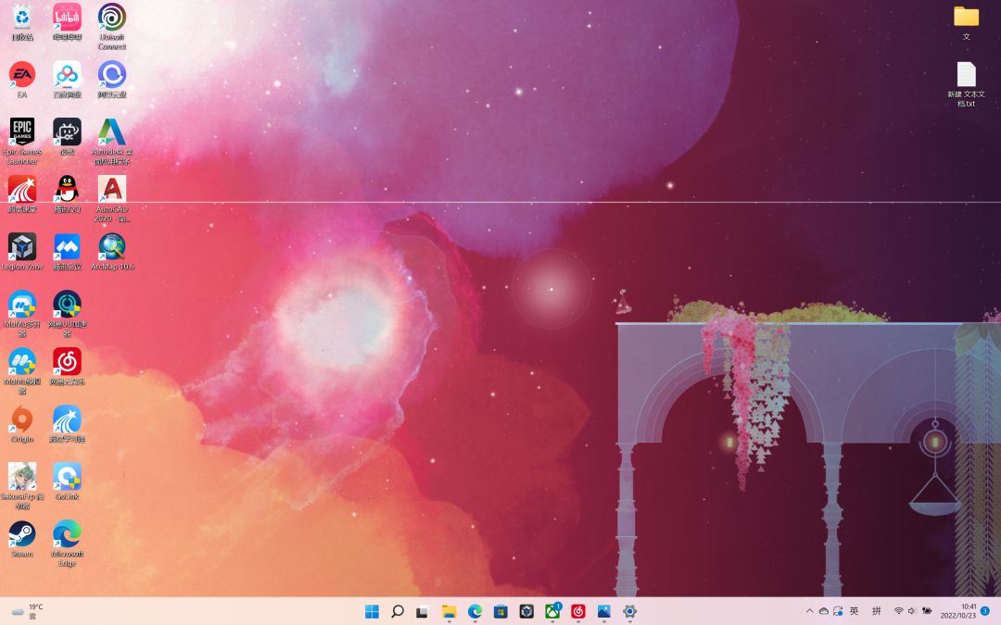Screen dimensions: 1001x625
Task: Open the Tencent QQ penguin icon
Action: pyautogui.click(x=67, y=194)
